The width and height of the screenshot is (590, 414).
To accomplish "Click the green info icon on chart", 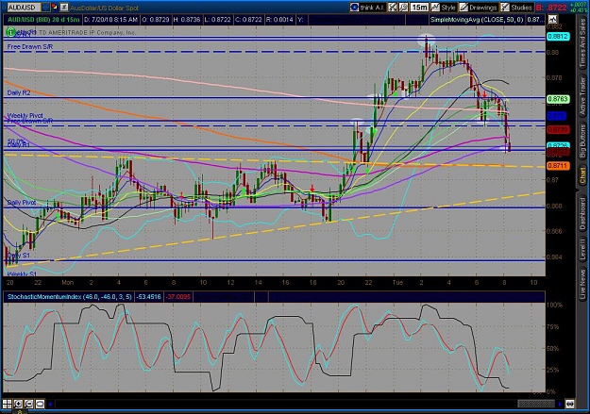I will coord(10,32).
